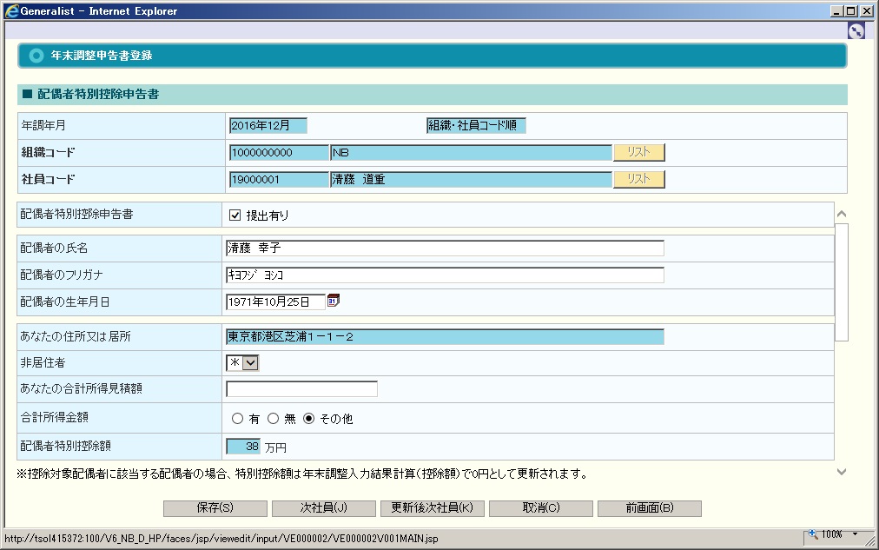Viewport: 879px width, 550px height.
Task: Select the 有 radio button
Action: click(x=237, y=419)
